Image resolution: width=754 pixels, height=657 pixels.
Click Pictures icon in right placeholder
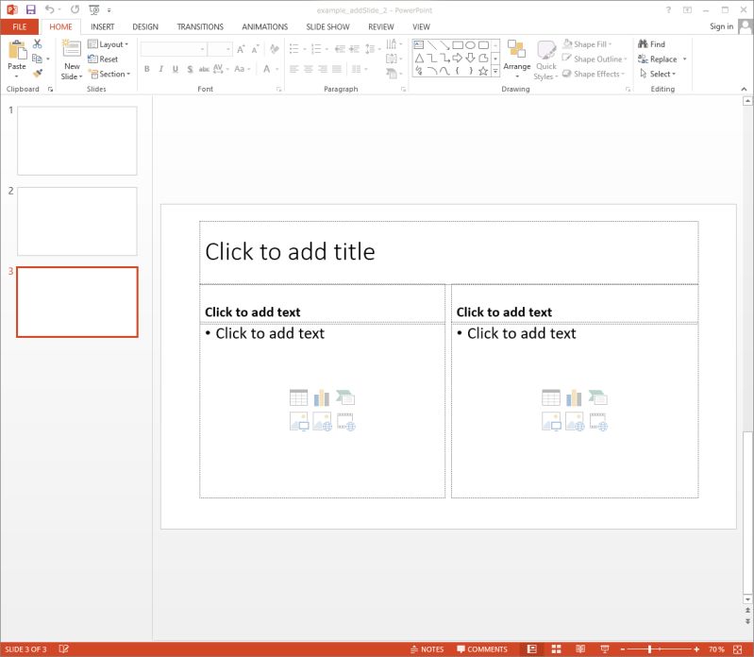click(x=551, y=421)
